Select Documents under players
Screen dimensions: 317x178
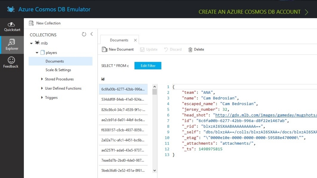coord(60,61)
